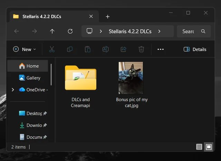Switch to details list view
The image size is (221, 161).
point(199,147)
